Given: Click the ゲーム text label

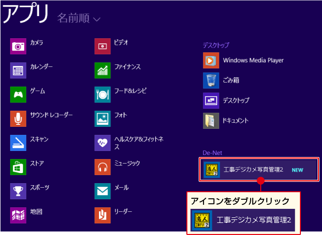Looking at the screenshot, I should click(37, 91).
